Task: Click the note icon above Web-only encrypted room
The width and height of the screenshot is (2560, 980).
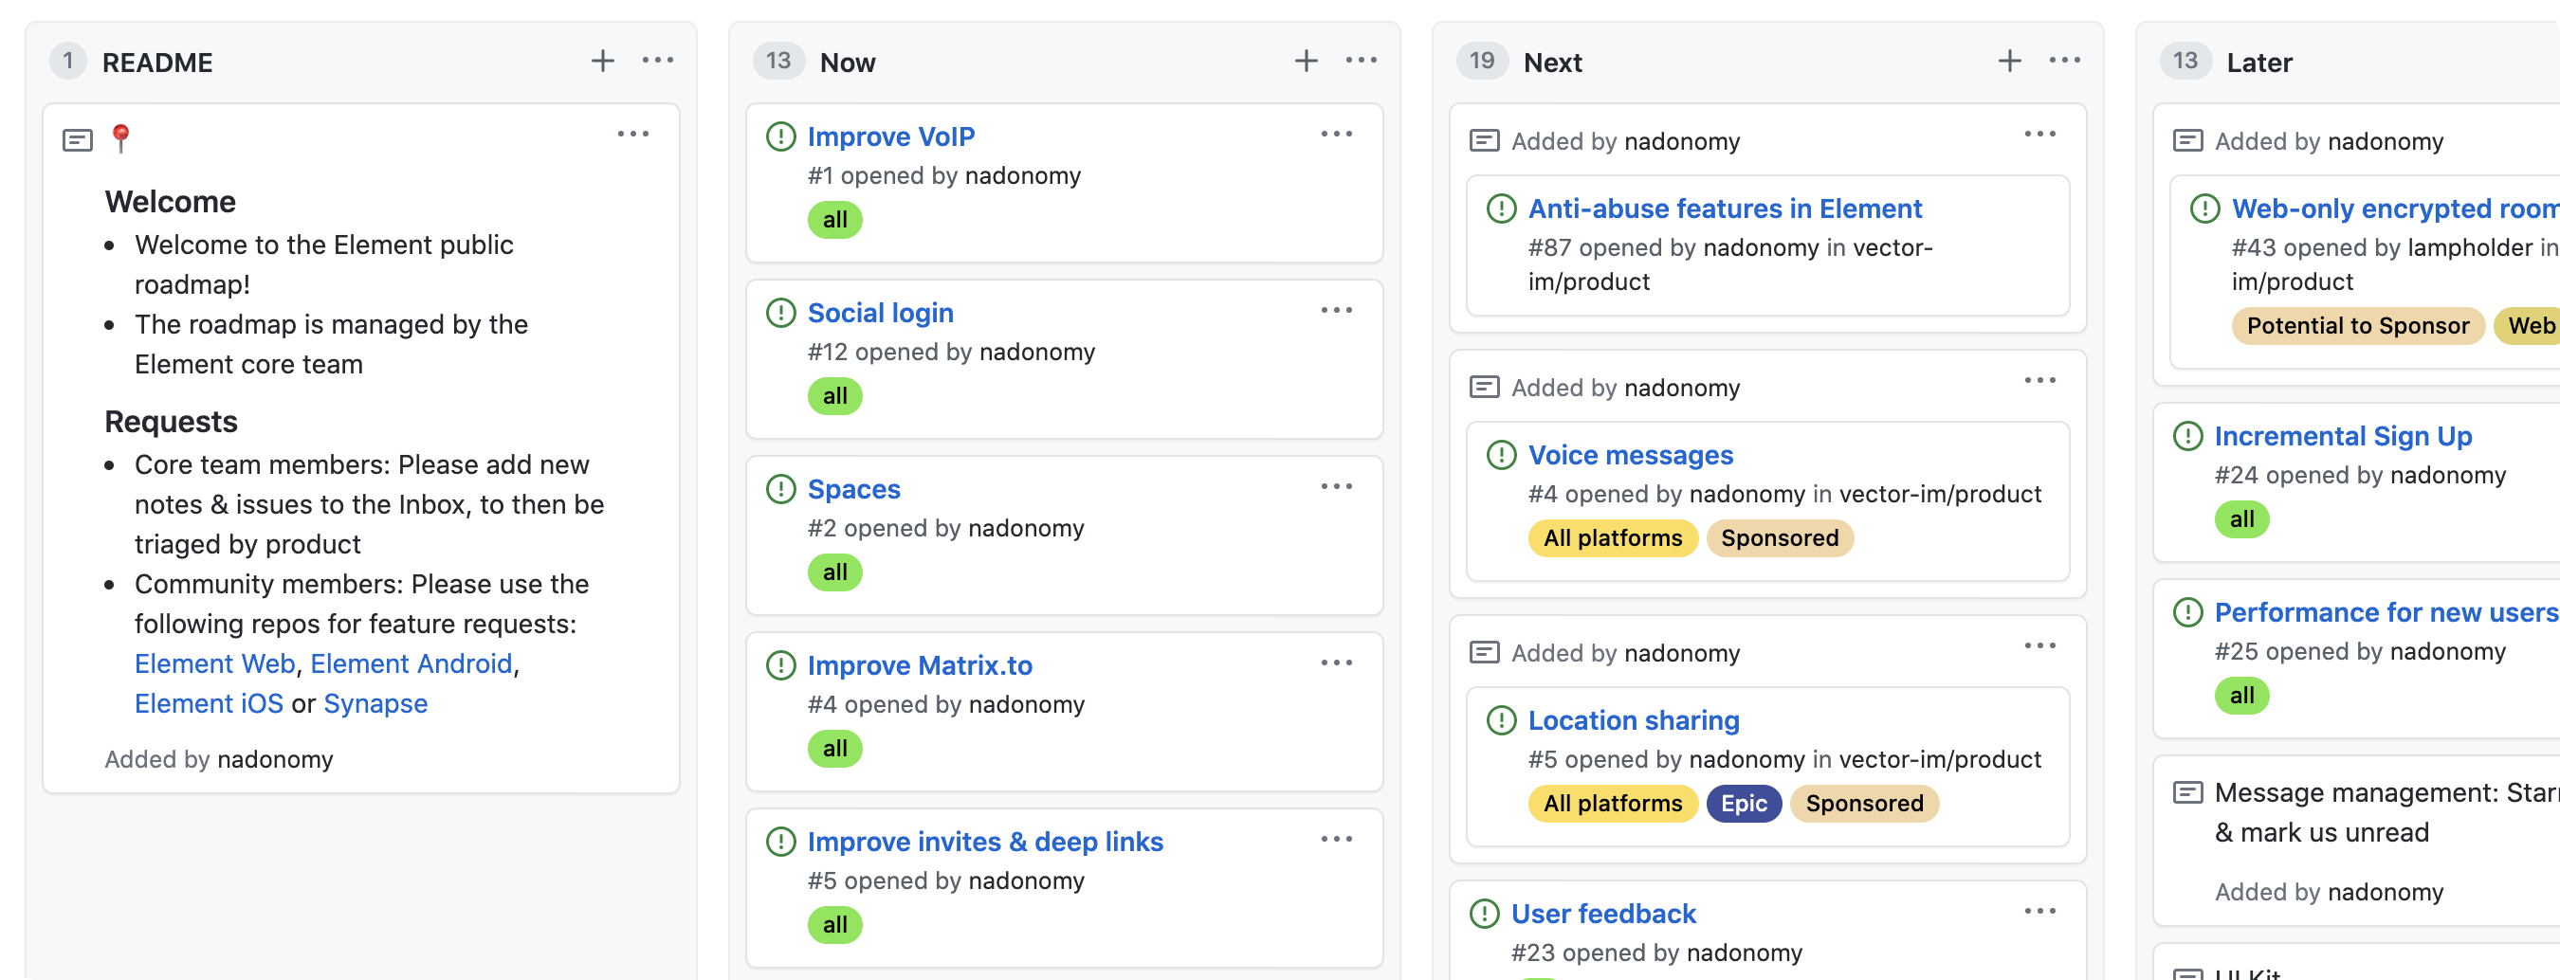Action: (x=2187, y=140)
